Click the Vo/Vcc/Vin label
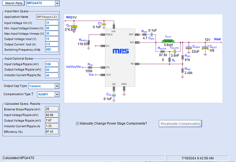Image resolution: width=236 pixels, height=162 pixels. click(x=74, y=66)
